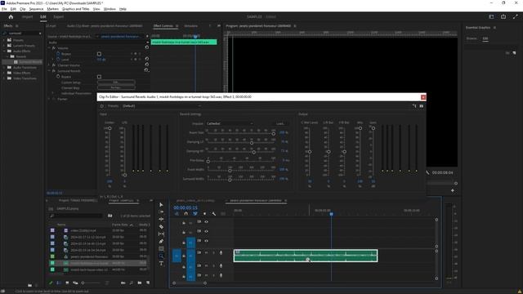Open Presets dropdown showing (Default)

[x=162, y=106]
